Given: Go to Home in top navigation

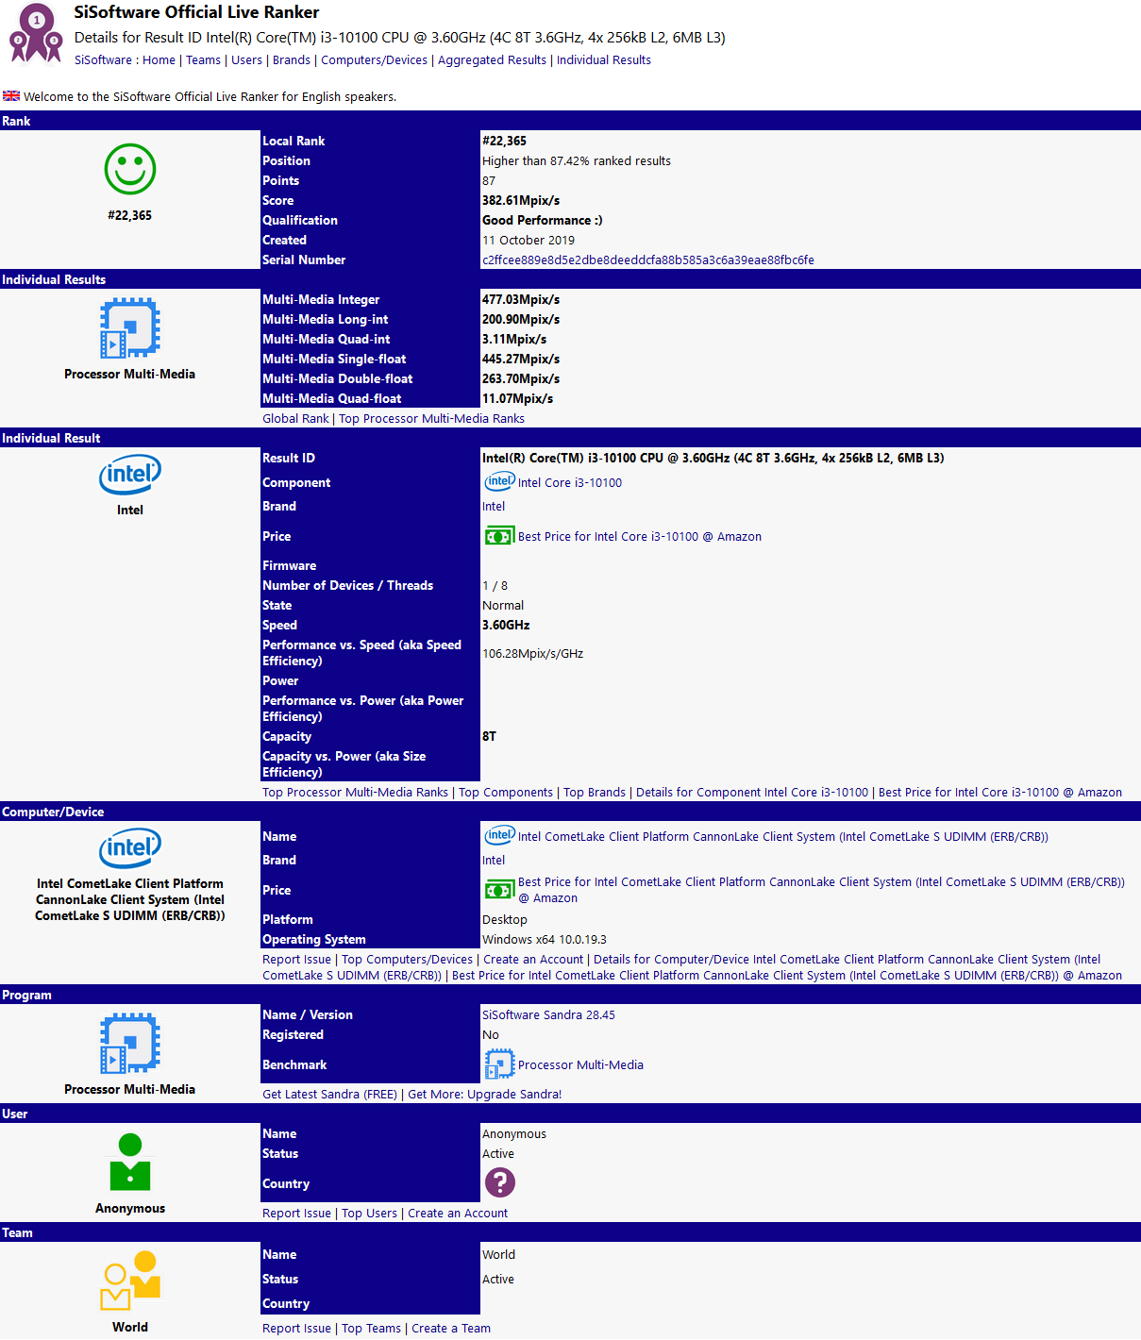Looking at the screenshot, I should [x=159, y=60].
